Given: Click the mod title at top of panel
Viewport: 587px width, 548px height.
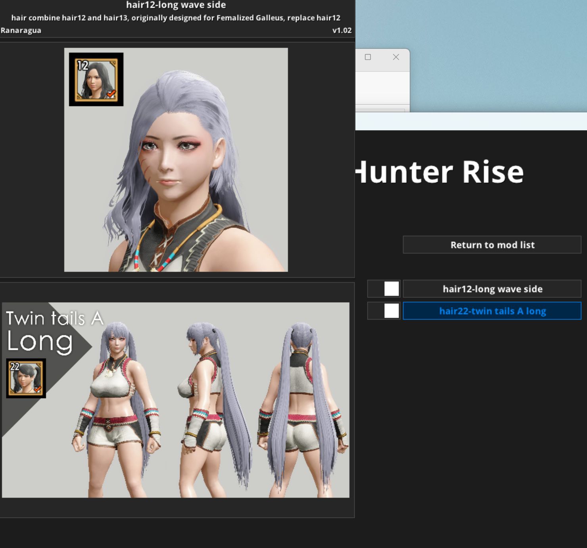Looking at the screenshot, I should [x=176, y=5].
